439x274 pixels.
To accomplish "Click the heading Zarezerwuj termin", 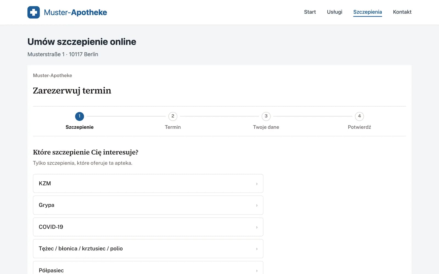I will [x=72, y=91].
